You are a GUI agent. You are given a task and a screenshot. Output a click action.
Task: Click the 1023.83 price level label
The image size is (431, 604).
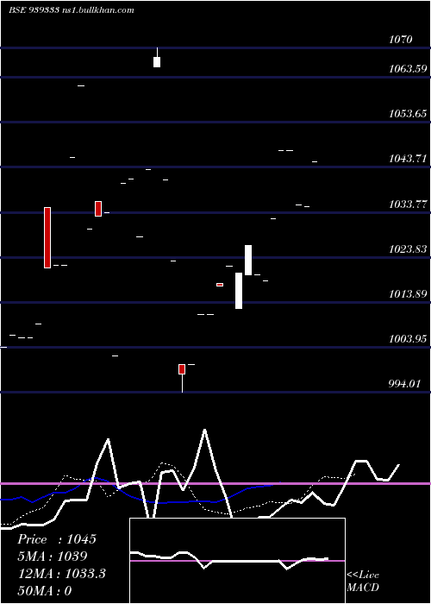pos(408,249)
